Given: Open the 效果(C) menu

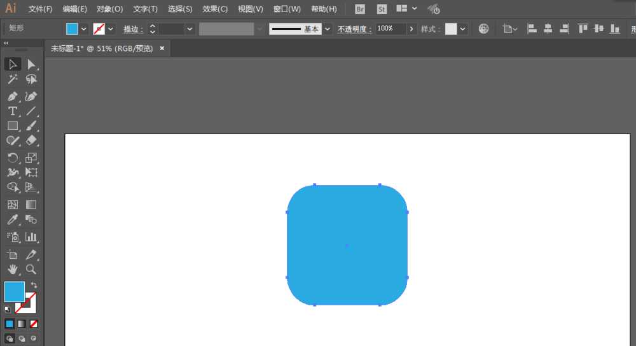Looking at the screenshot, I should pyautogui.click(x=215, y=9).
